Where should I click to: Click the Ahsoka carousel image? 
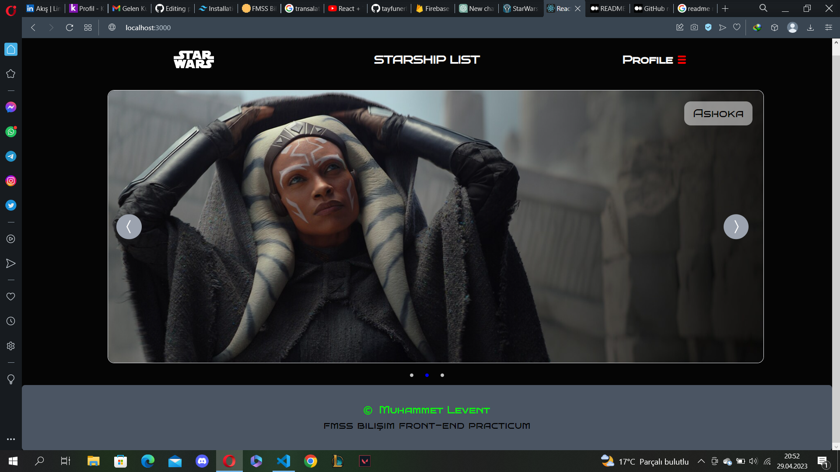pos(435,226)
